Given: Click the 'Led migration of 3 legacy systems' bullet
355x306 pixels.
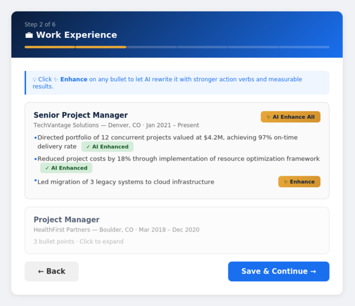Looking at the screenshot, I should click(125, 182).
